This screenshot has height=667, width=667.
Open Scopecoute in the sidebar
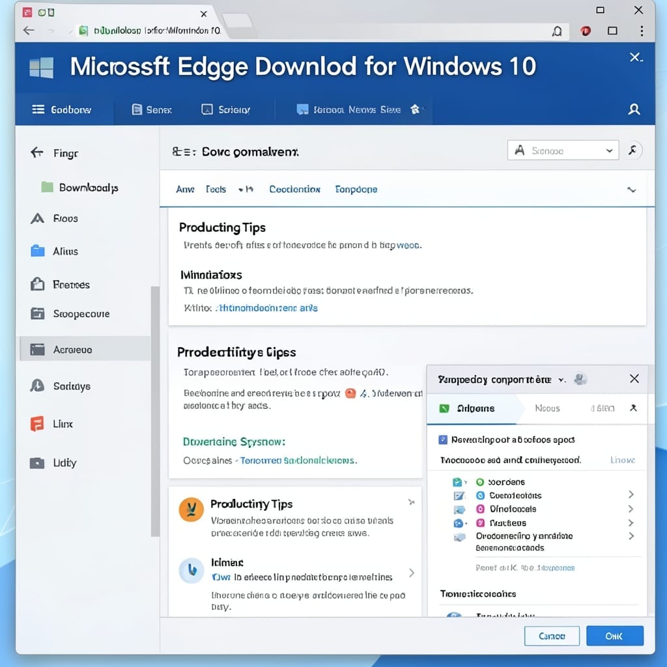point(70,314)
